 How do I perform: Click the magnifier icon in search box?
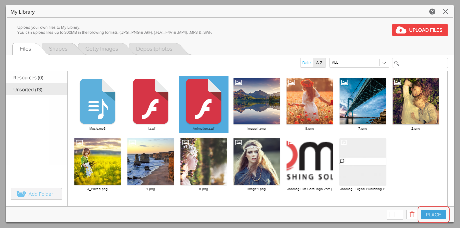tap(397, 63)
